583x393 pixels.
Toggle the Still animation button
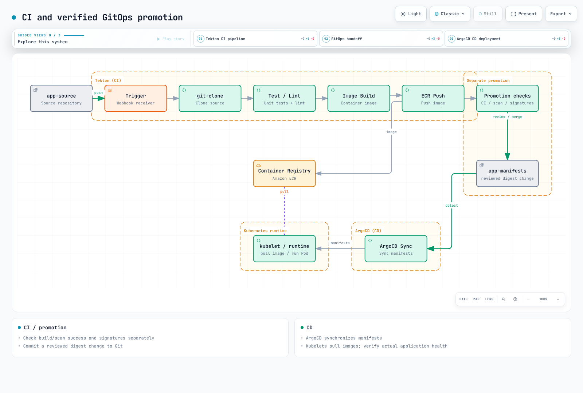(x=488, y=14)
